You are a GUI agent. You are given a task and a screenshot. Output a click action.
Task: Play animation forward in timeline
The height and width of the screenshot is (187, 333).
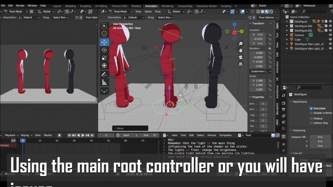click(x=83, y=135)
